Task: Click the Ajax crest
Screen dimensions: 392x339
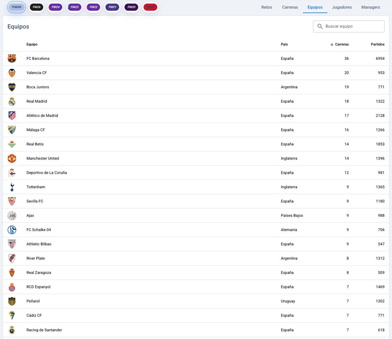Action: [x=12, y=215]
